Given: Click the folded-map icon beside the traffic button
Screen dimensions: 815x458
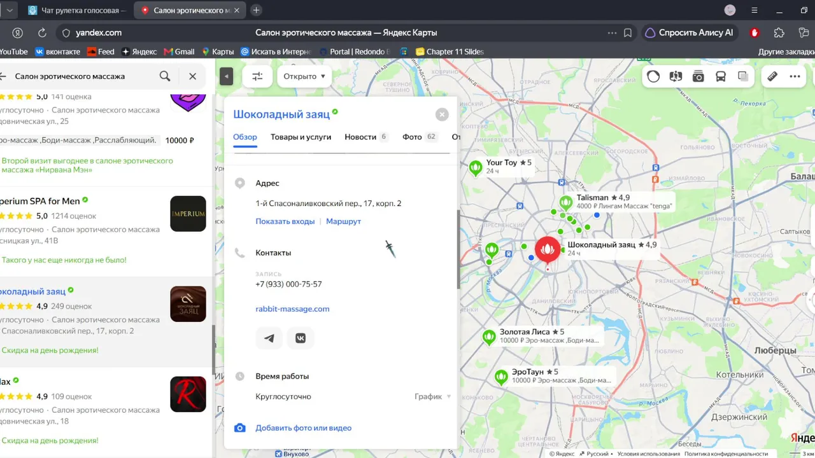Looking at the screenshot, I should [676, 76].
